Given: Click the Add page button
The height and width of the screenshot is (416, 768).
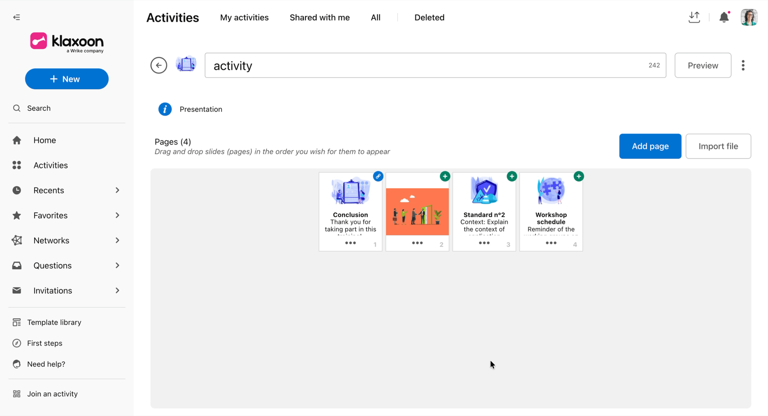Looking at the screenshot, I should [x=650, y=146].
